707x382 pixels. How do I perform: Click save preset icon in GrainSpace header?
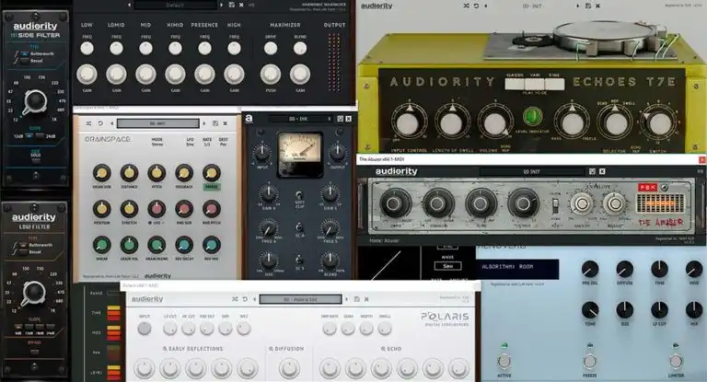(215, 123)
